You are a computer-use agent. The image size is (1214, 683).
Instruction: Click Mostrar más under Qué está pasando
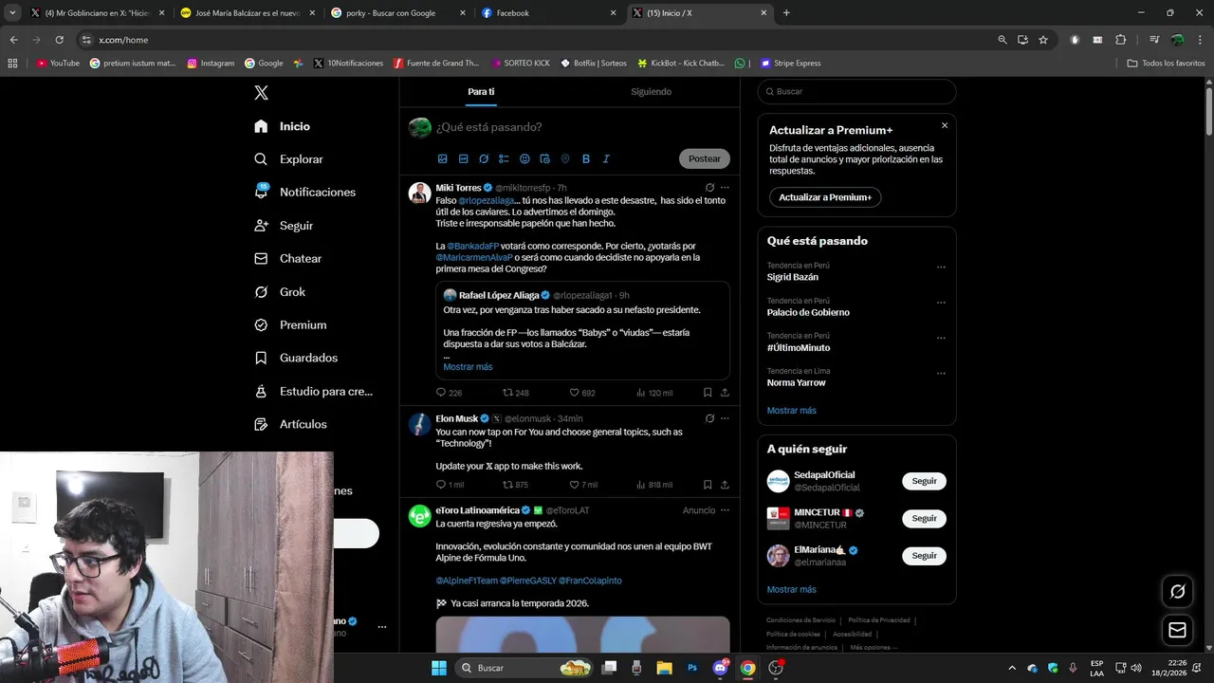click(x=792, y=411)
